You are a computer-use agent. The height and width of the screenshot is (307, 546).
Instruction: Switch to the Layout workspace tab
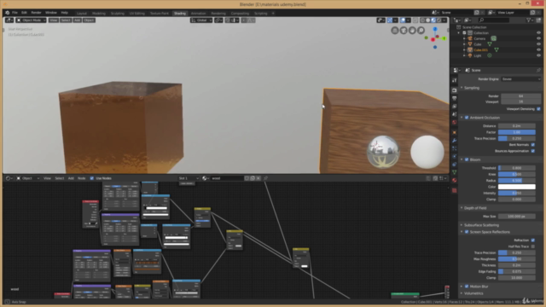coord(82,14)
